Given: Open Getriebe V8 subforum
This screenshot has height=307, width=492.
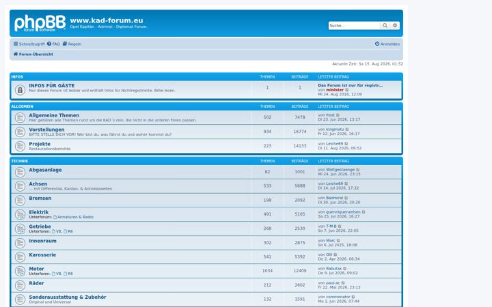Looking at the screenshot, I should [58, 231].
